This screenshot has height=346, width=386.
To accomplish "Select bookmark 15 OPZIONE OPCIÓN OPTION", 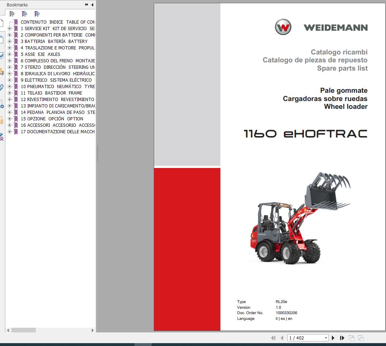I will tap(52, 119).
